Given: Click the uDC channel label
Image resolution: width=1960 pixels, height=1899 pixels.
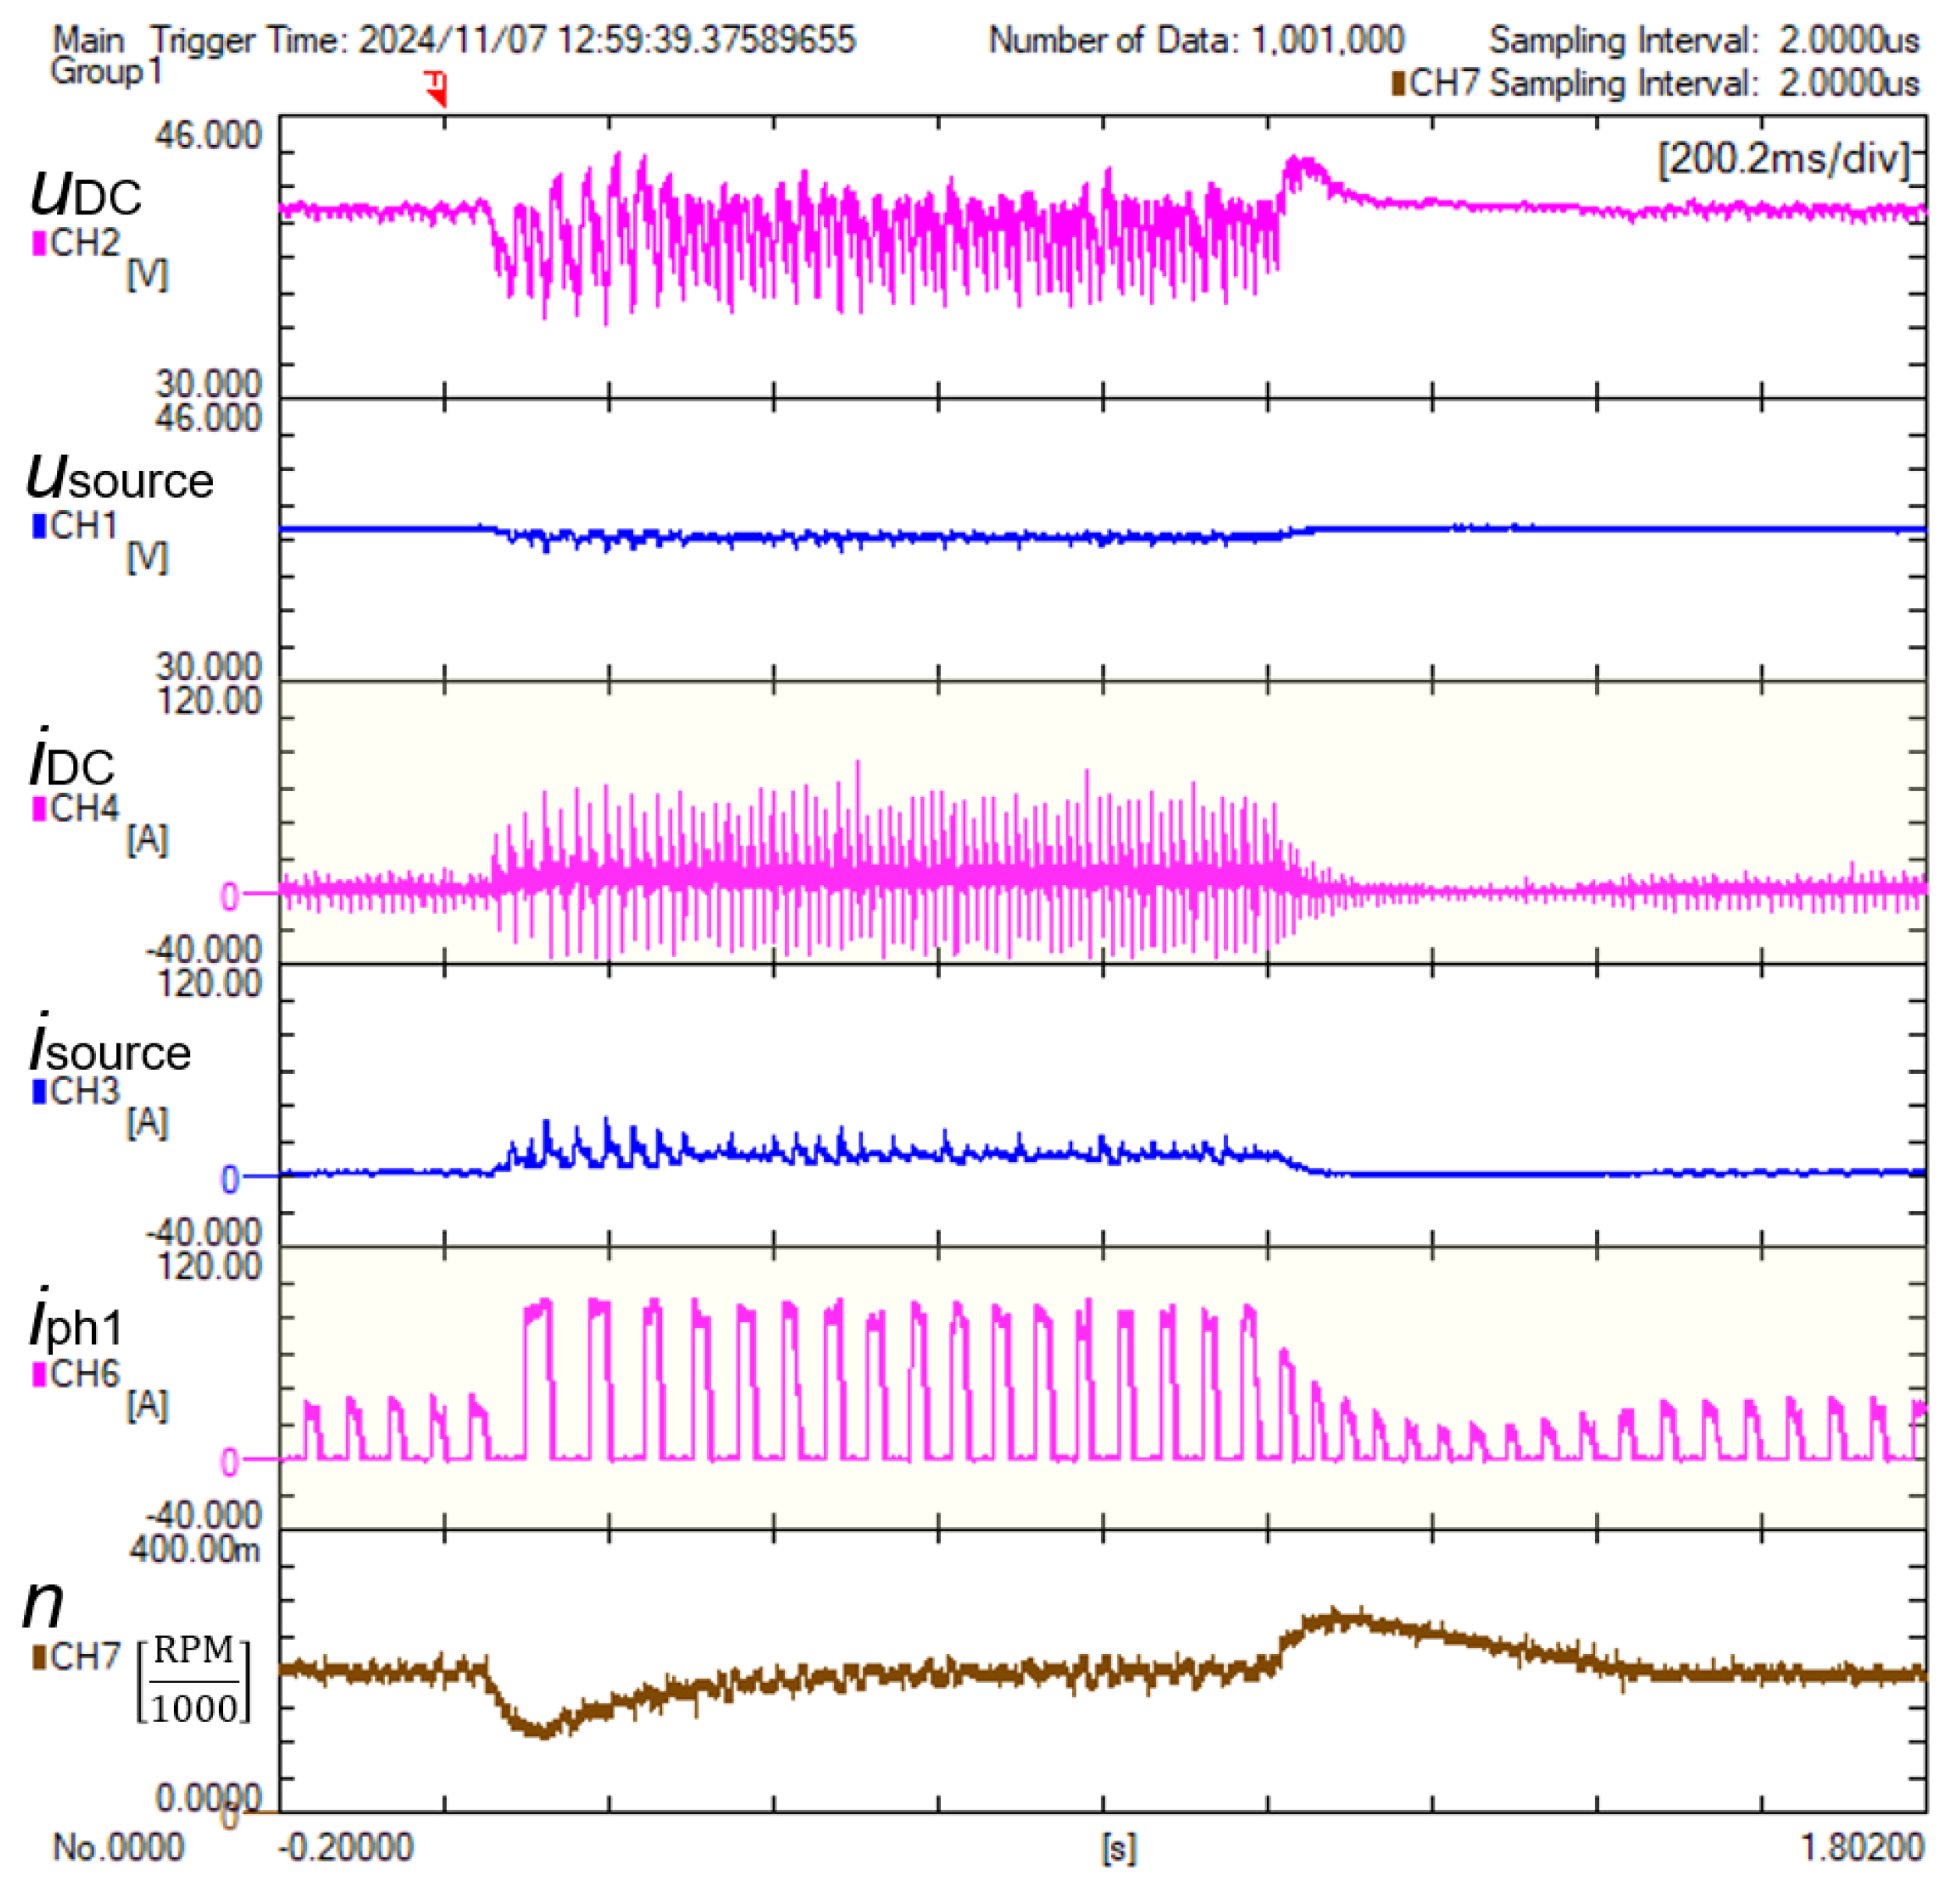Looking at the screenshot, I should pos(86,192).
